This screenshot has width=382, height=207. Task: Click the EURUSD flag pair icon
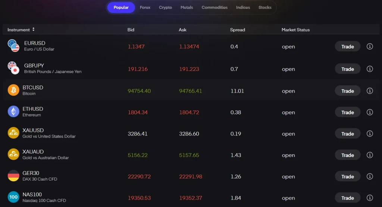[x=13, y=46]
